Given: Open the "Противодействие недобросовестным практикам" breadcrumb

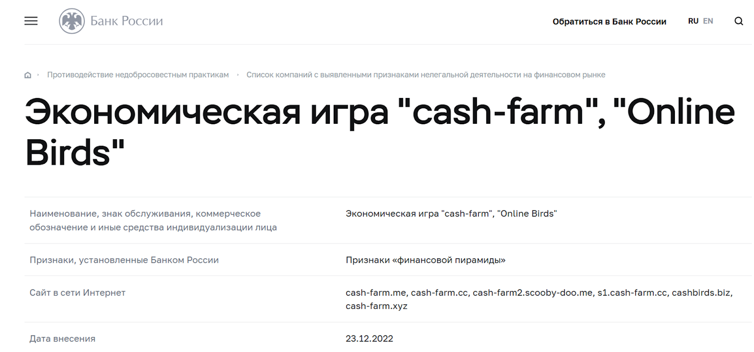Looking at the screenshot, I should (x=138, y=75).
